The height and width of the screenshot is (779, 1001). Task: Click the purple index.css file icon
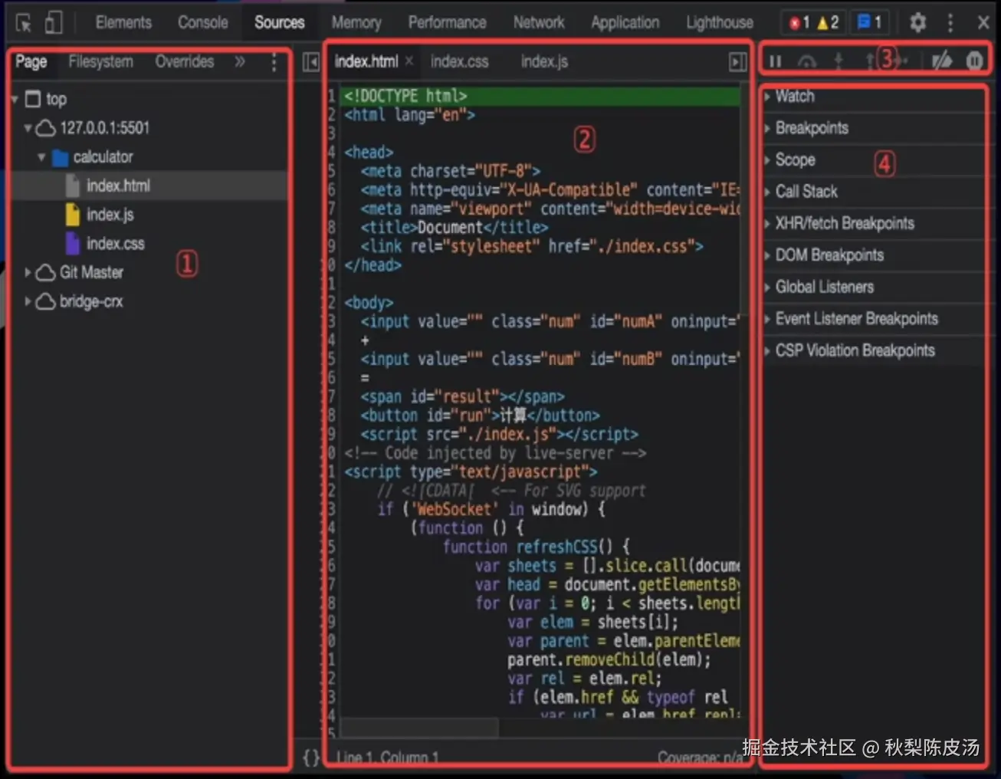point(73,244)
